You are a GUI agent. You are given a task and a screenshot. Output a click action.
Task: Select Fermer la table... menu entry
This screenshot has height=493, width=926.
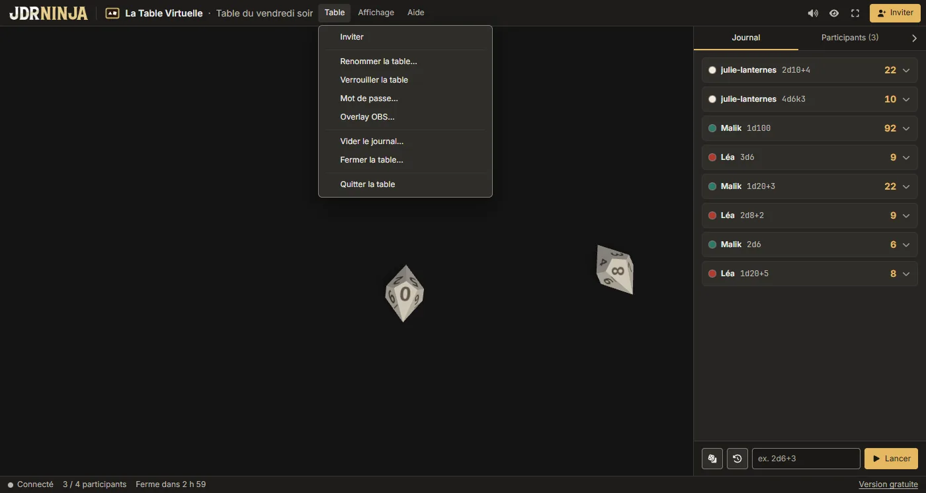[x=405, y=160]
